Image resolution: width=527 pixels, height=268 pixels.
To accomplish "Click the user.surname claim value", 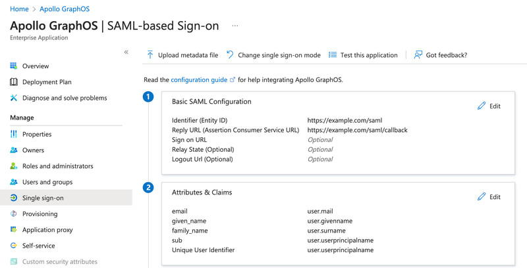I will click(x=326, y=231).
